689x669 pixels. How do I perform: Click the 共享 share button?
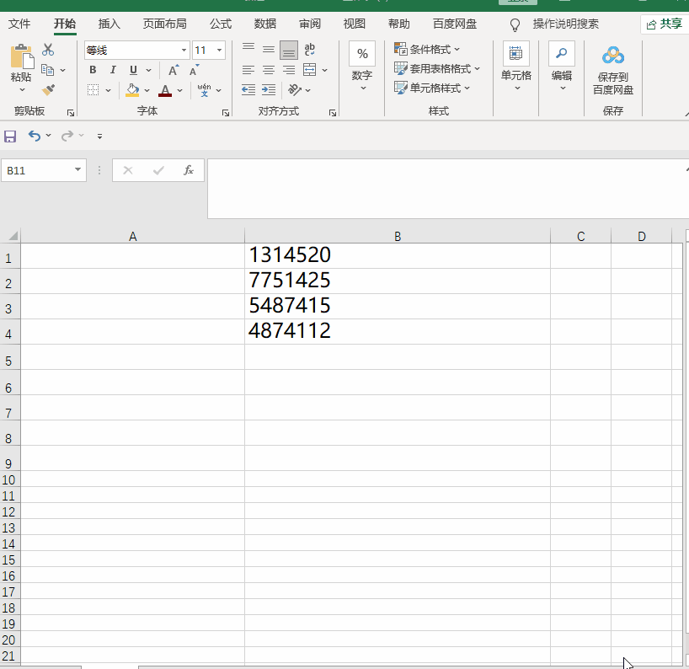coord(665,24)
